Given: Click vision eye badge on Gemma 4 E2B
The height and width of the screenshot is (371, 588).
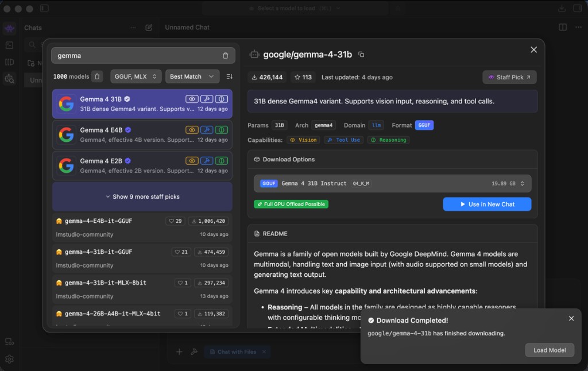Looking at the screenshot, I should tap(192, 161).
